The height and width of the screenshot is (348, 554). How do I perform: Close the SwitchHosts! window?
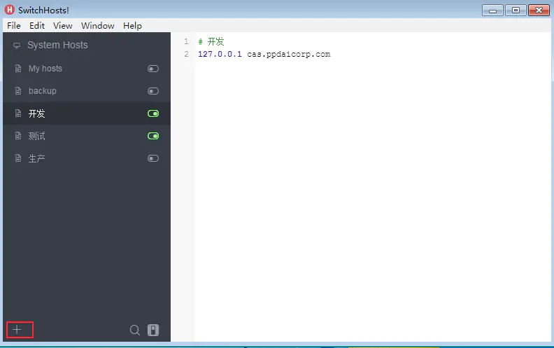539,11
